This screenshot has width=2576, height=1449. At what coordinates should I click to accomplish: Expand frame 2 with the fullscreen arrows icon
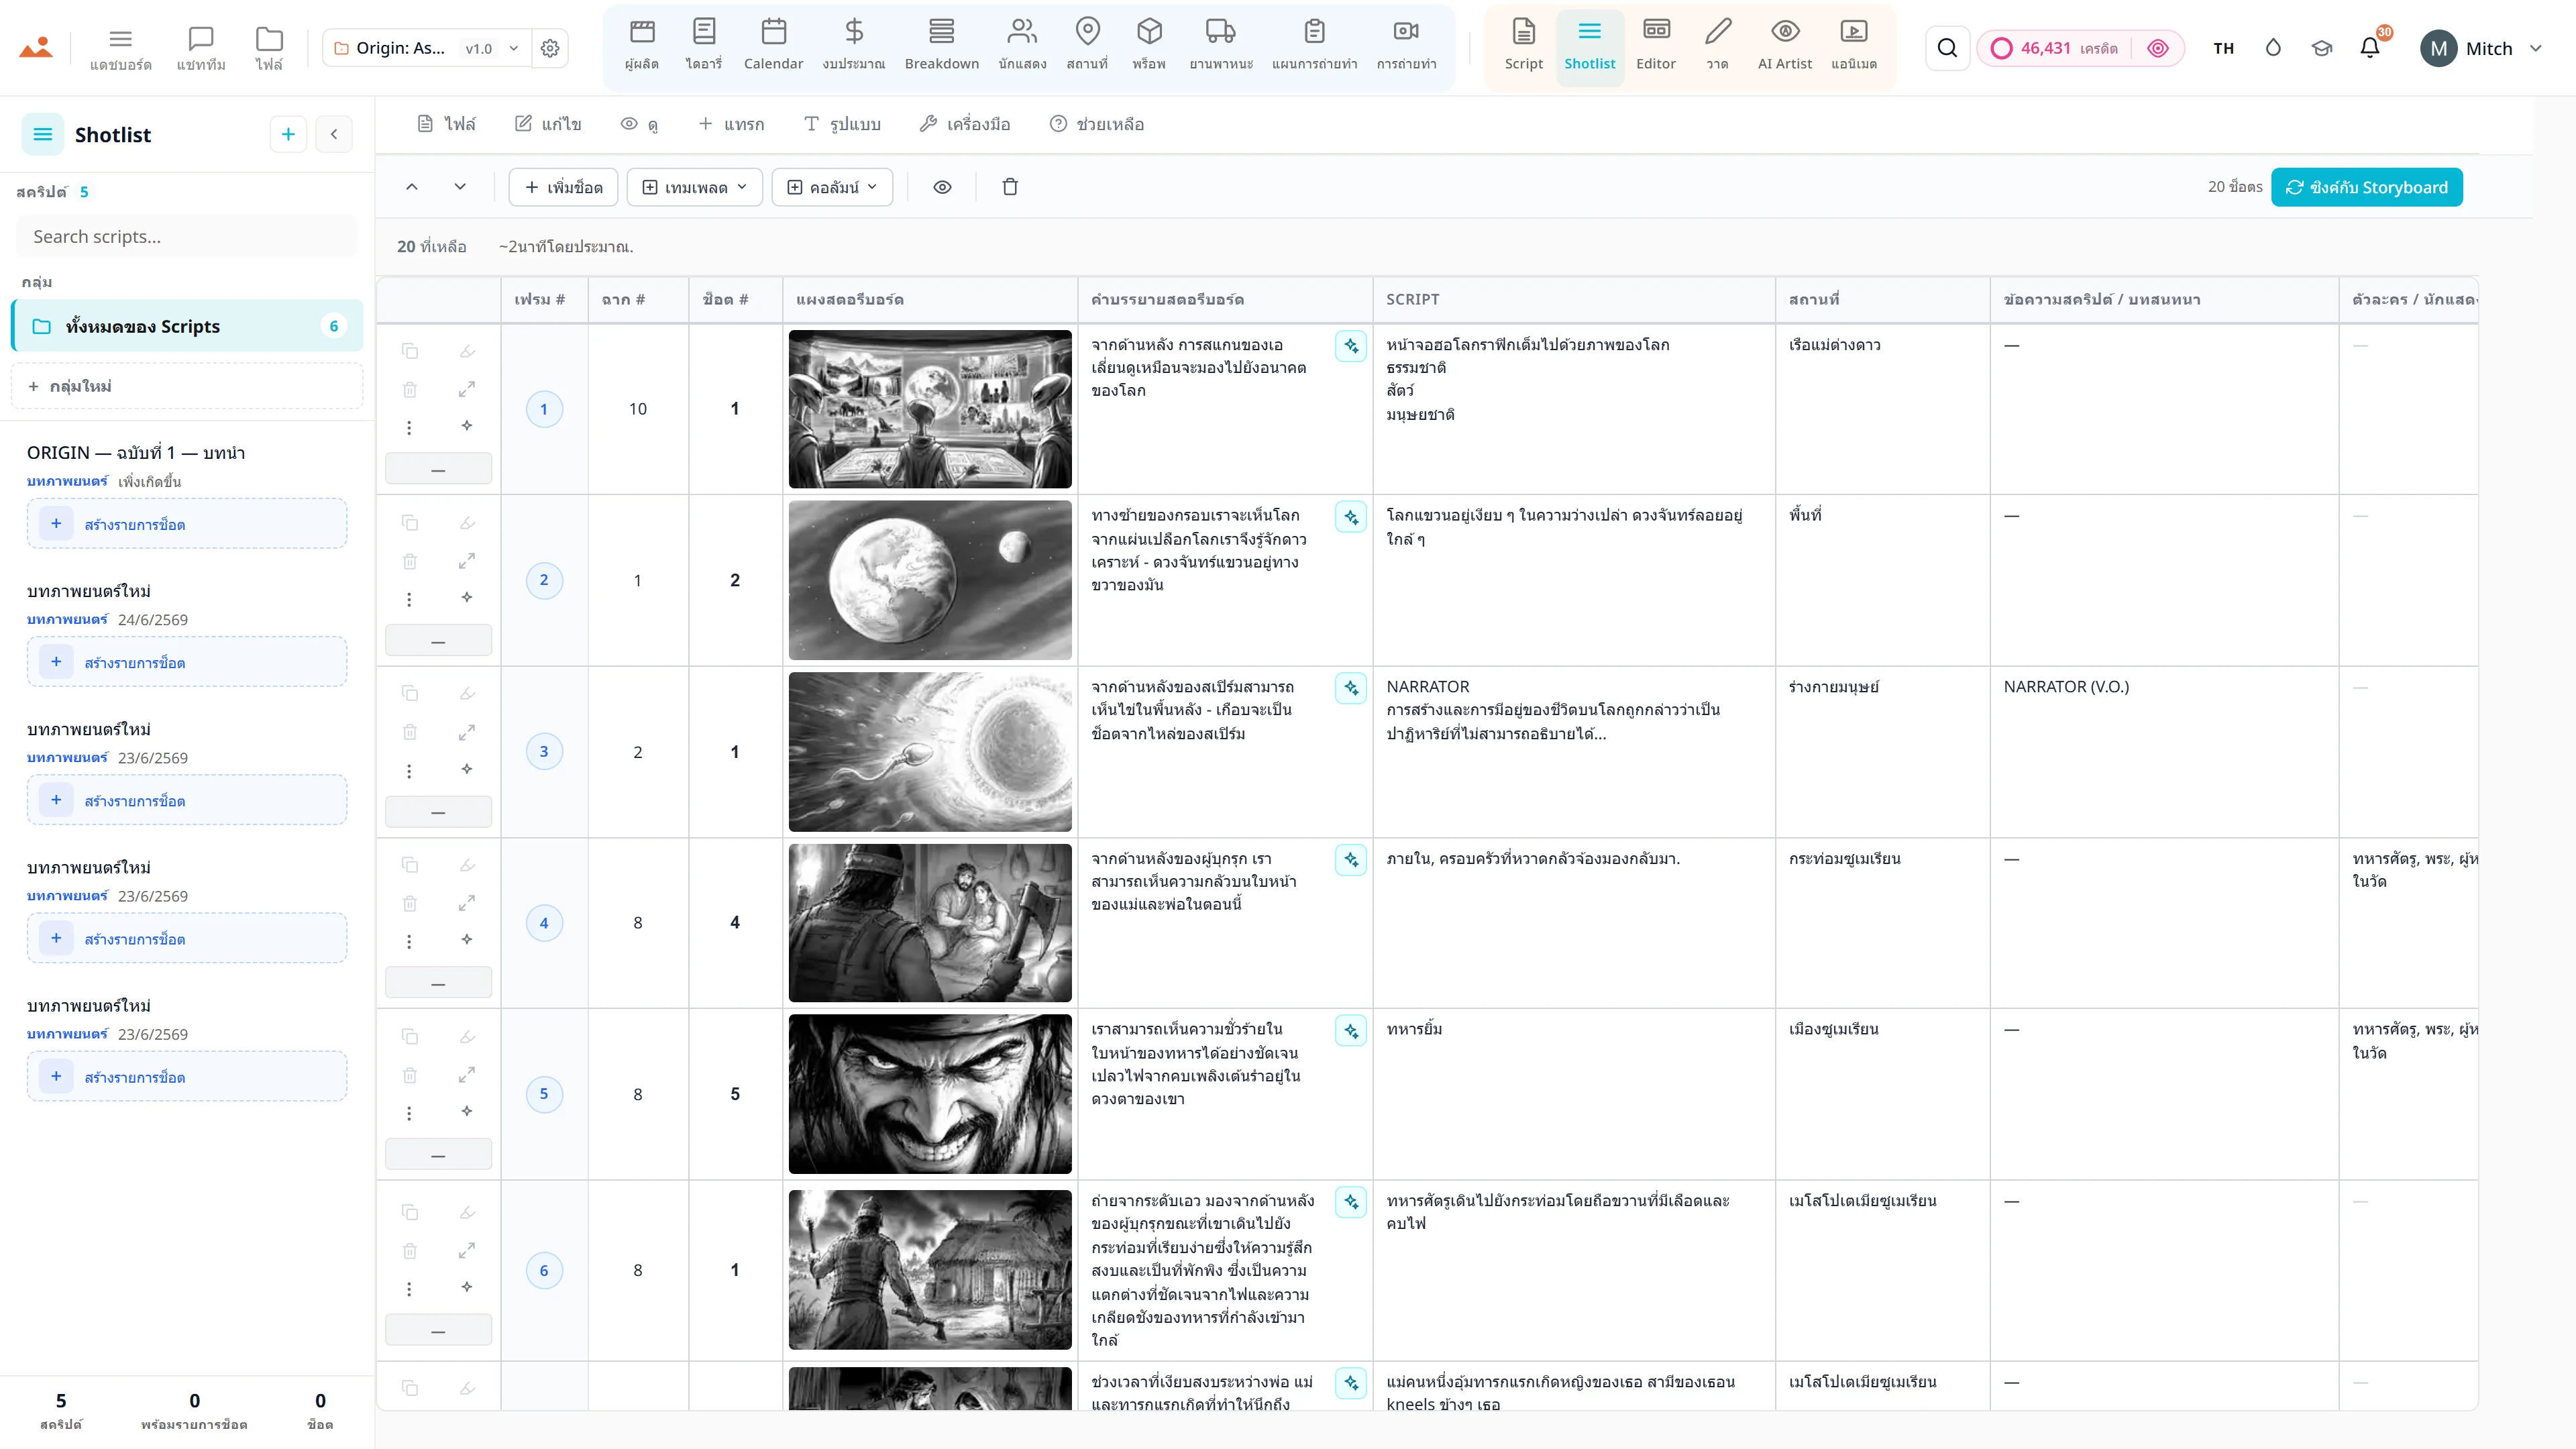467,561
